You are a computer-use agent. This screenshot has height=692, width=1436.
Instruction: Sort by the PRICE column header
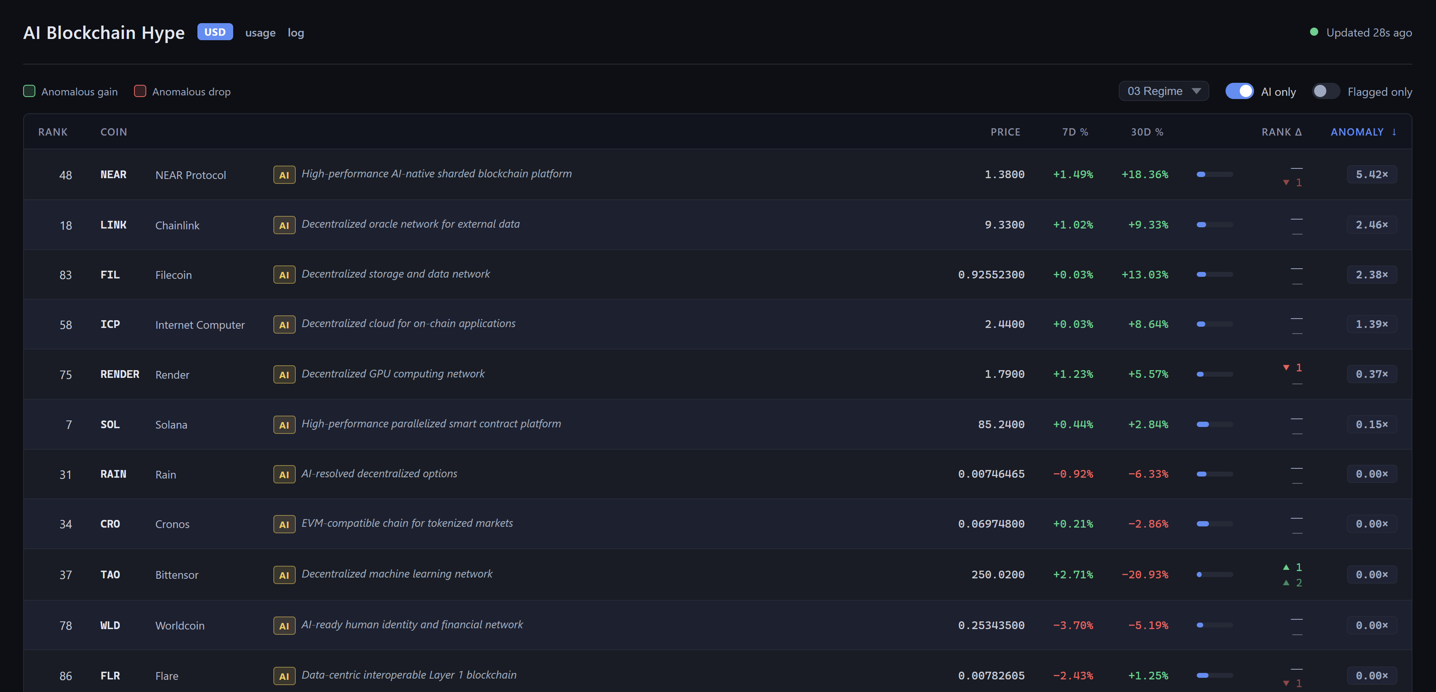click(1005, 132)
